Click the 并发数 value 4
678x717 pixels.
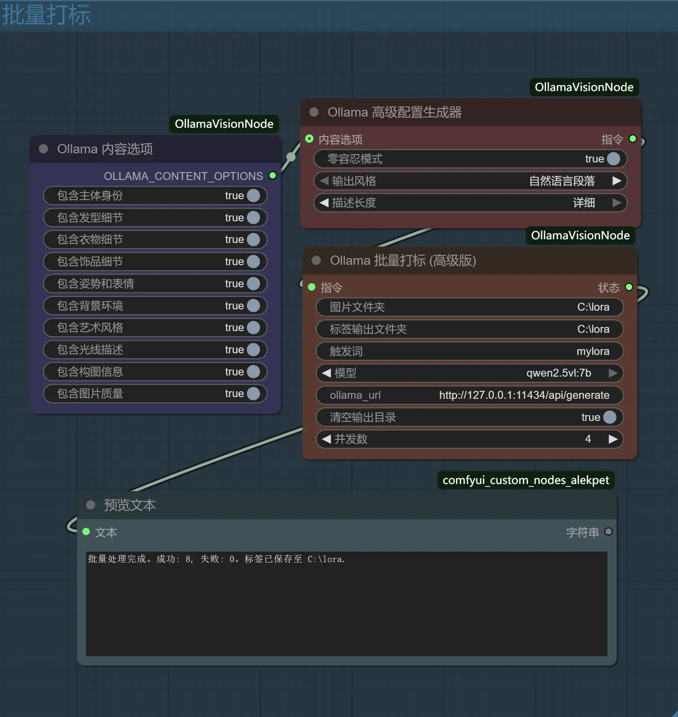(588, 439)
